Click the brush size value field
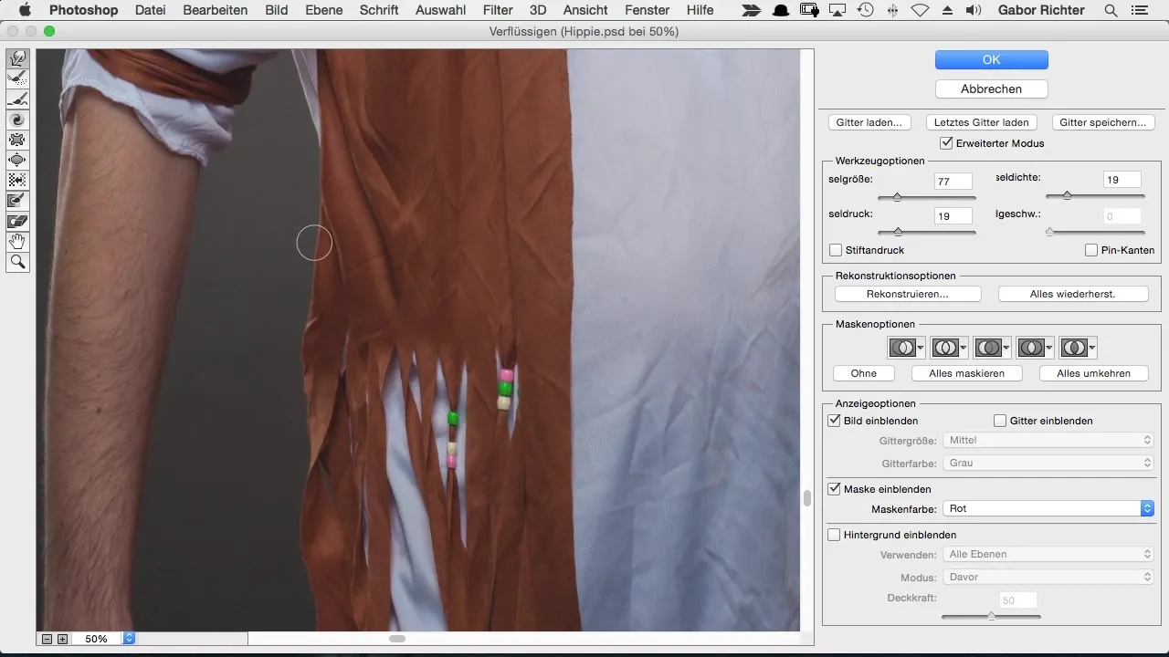Viewport: 1169px width, 657px height. 954,182
